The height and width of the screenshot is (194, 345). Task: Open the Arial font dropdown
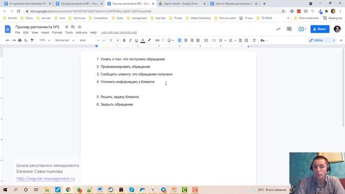pos(89,40)
